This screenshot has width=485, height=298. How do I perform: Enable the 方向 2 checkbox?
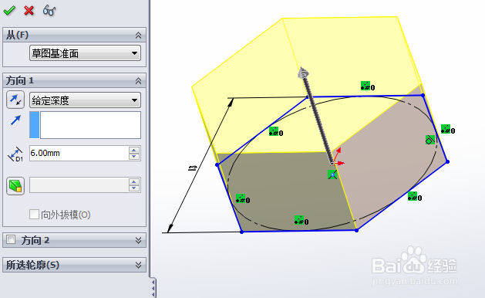click(11, 239)
